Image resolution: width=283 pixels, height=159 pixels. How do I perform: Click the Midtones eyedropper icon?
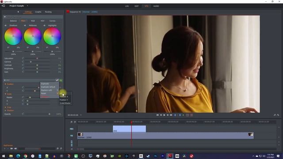pyautogui.click(x=25, y=26)
